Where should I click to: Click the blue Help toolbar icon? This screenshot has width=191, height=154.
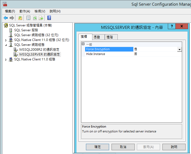pyautogui.click(x=49, y=18)
